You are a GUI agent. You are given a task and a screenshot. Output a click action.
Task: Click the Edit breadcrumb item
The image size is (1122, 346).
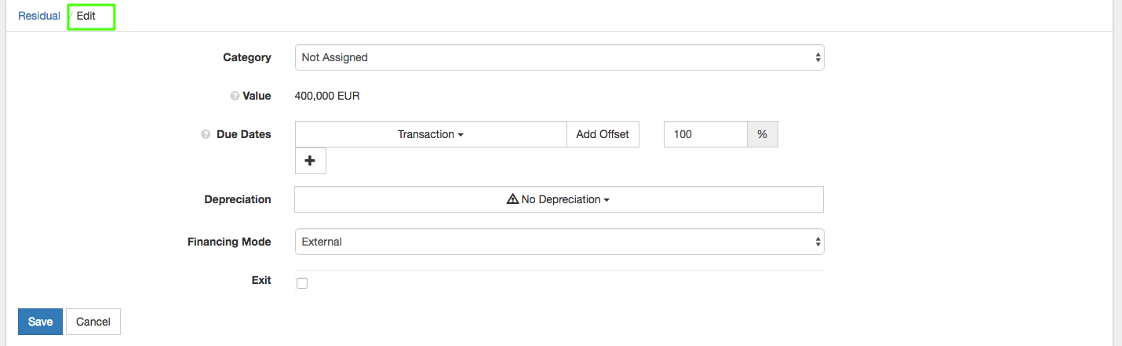click(x=86, y=16)
